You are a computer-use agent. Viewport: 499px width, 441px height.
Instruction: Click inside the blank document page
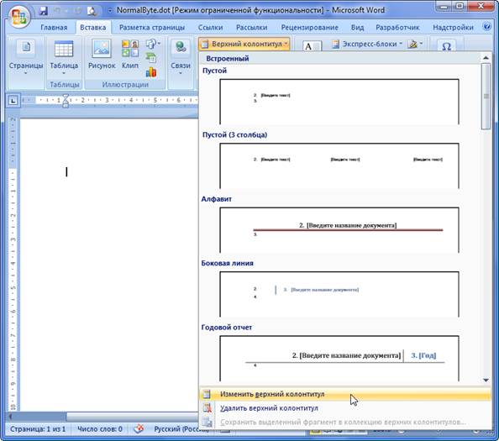(108, 264)
